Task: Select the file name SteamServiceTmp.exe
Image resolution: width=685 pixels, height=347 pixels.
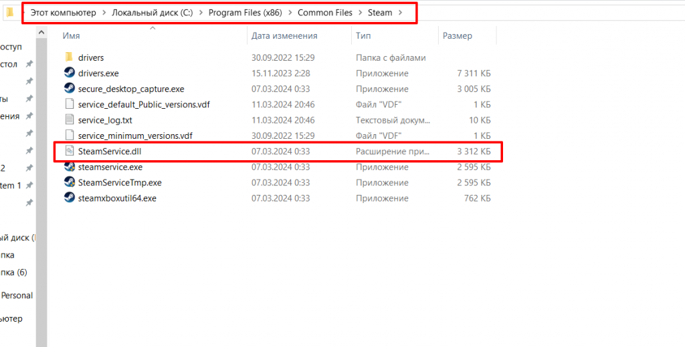Action: [120, 183]
